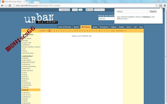Open the sports tab

click(76, 27)
